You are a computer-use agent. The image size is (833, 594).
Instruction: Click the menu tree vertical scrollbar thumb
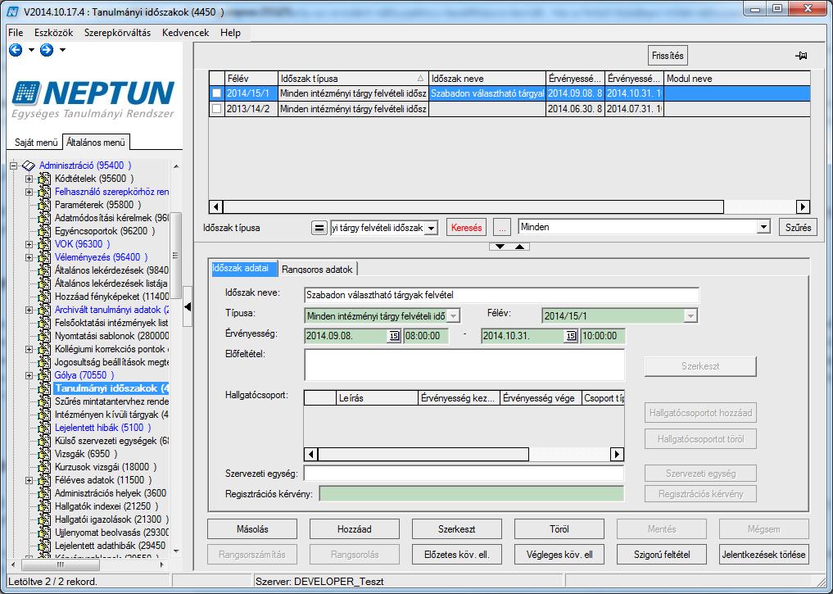(x=176, y=256)
